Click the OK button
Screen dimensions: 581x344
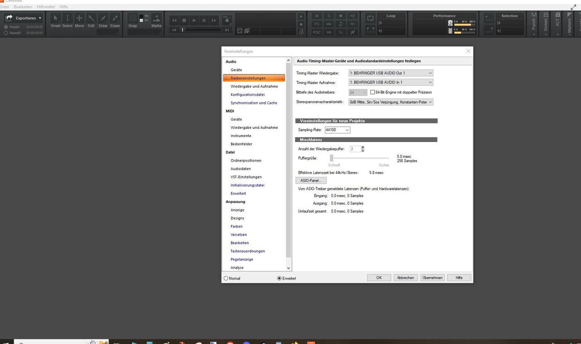pyautogui.click(x=379, y=278)
